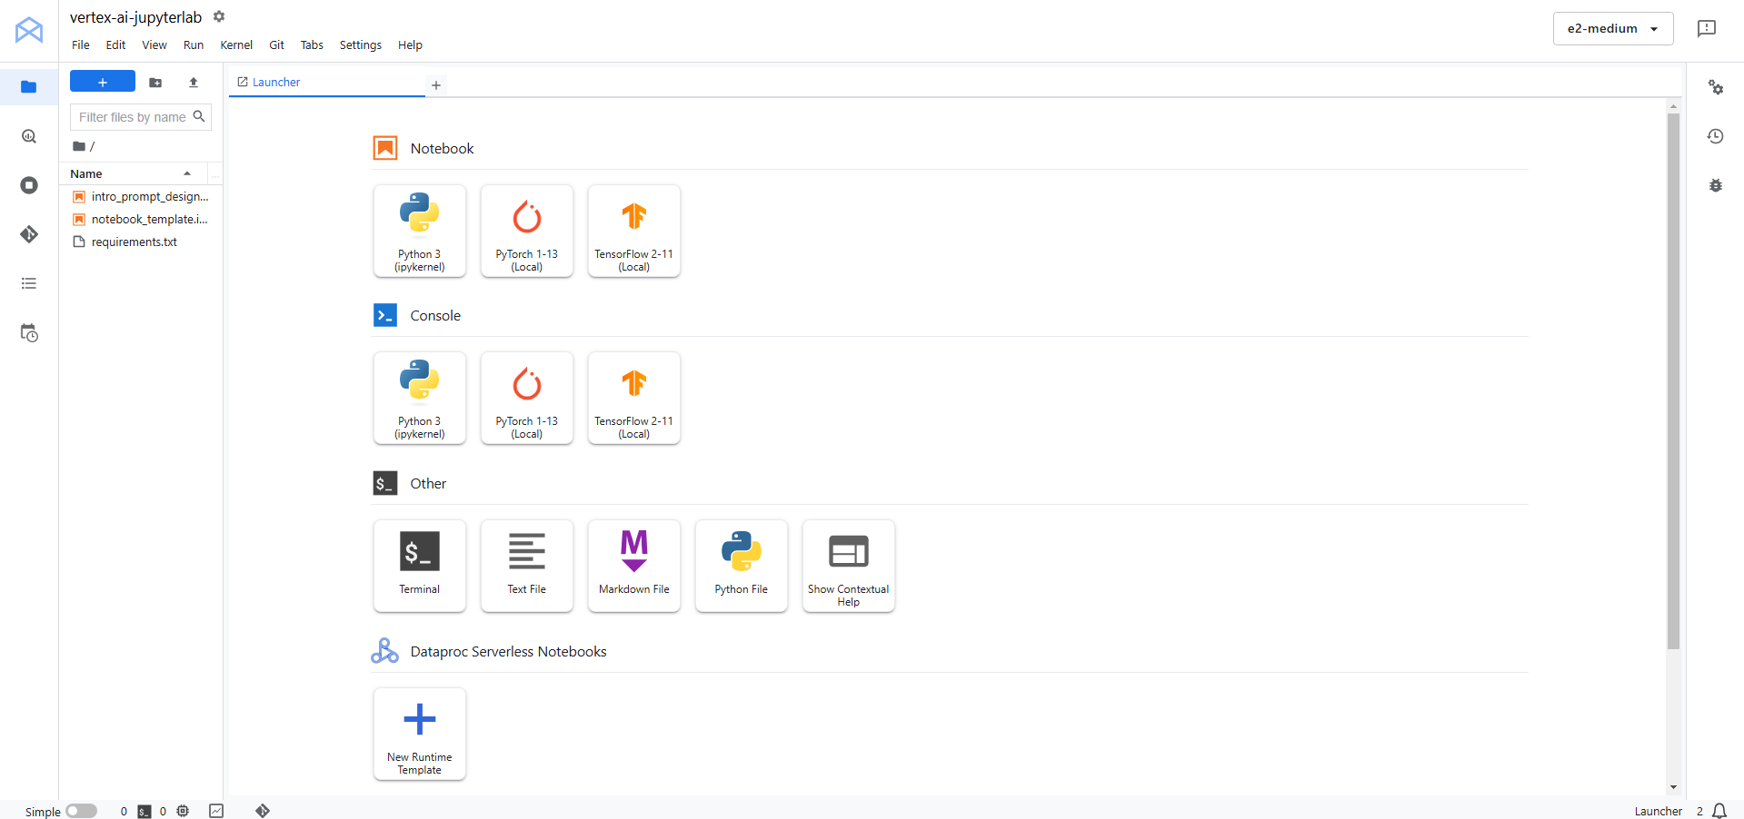Screen dimensions: 1744x819
Task: Create a new Text File
Action: pos(526,566)
